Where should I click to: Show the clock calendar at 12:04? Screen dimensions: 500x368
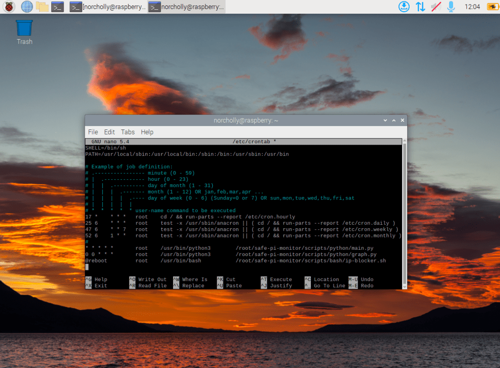click(472, 7)
